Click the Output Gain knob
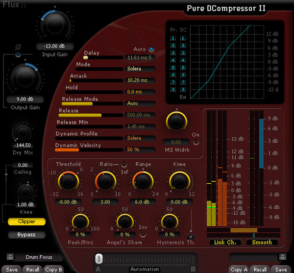 22,78
